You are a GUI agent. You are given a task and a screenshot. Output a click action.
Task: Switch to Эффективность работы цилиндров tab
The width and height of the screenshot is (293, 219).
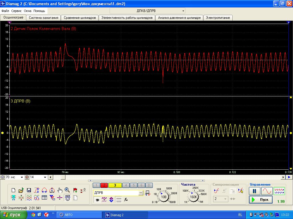tap(127, 18)
